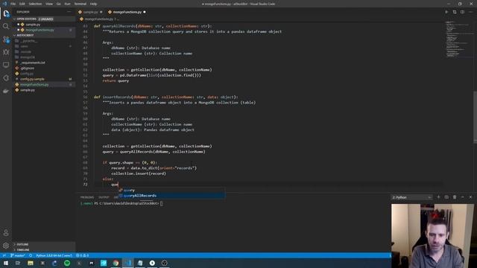Viewport: 477px width, 268px height.
Task: Open errors and warnings count in status bar
Action: (x=82, y=255)
